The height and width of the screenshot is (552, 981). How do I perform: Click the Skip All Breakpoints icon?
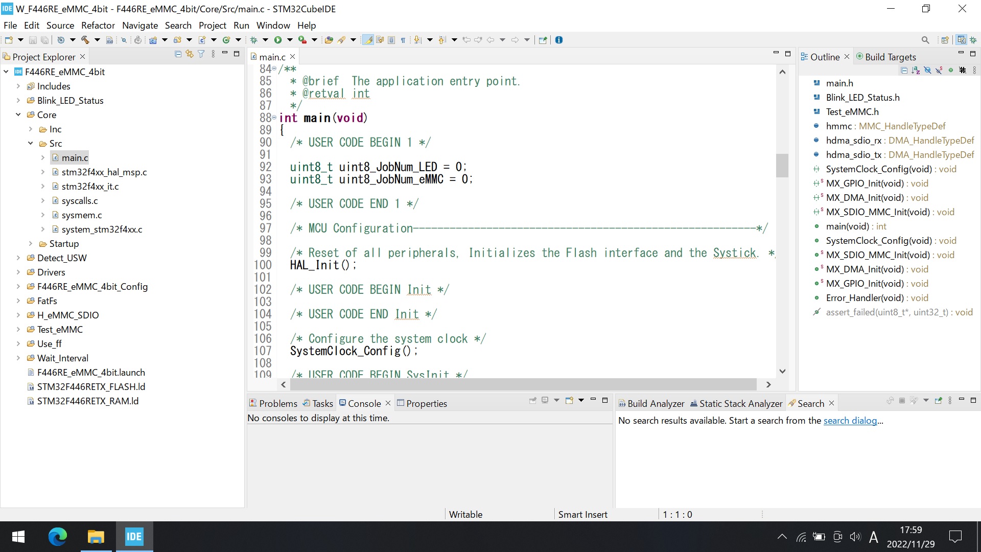pyautogui.click(x=124, y=40)
